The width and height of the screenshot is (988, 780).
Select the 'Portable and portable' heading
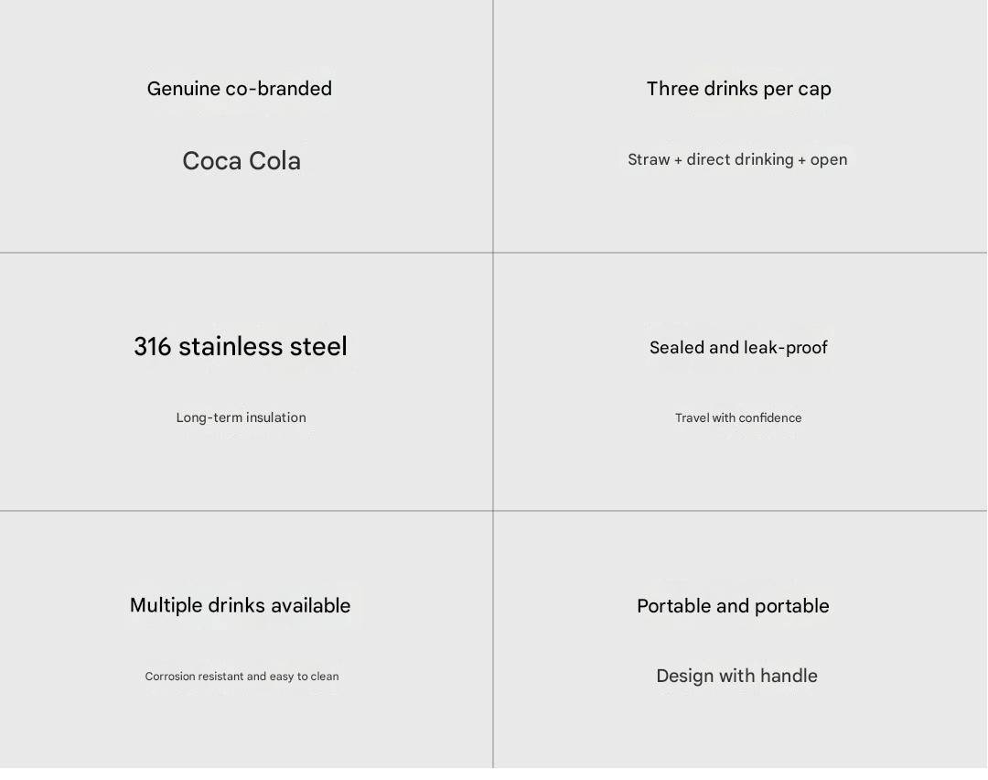click(x=733, y=606)
